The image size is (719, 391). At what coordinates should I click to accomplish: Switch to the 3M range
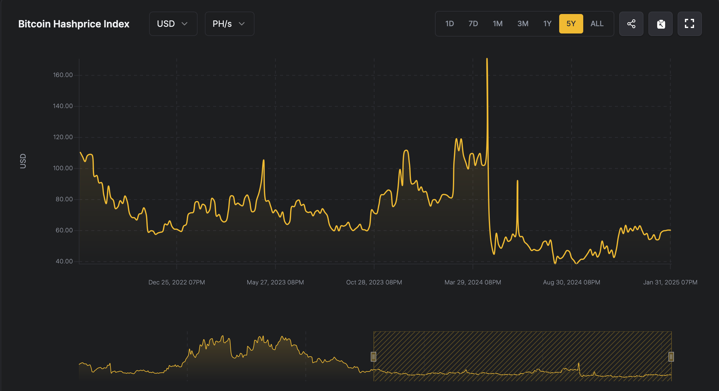tap(523, 24)
